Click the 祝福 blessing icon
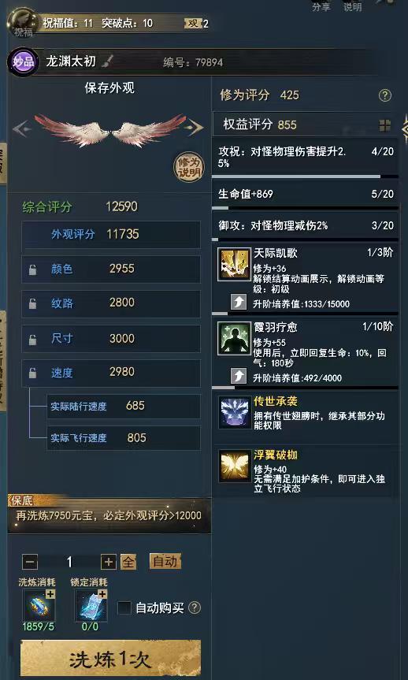 pos(23,23)
